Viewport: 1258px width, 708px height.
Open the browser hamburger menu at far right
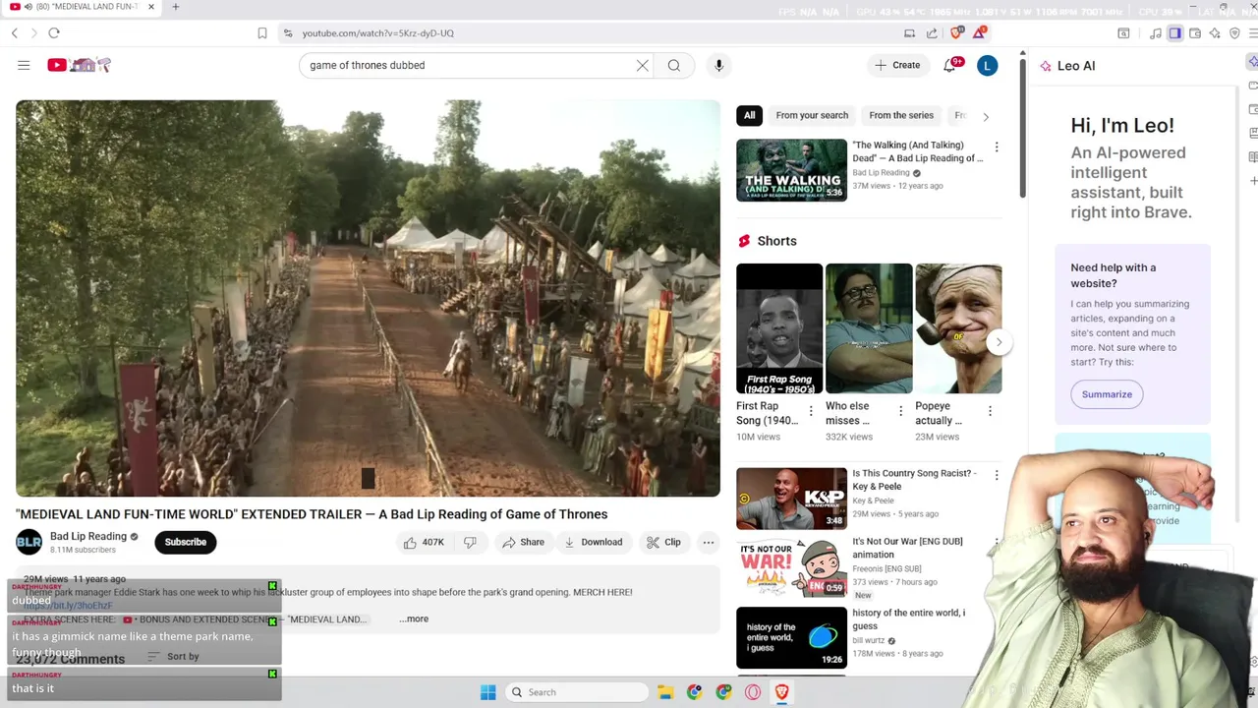(x=1253, y=33)
